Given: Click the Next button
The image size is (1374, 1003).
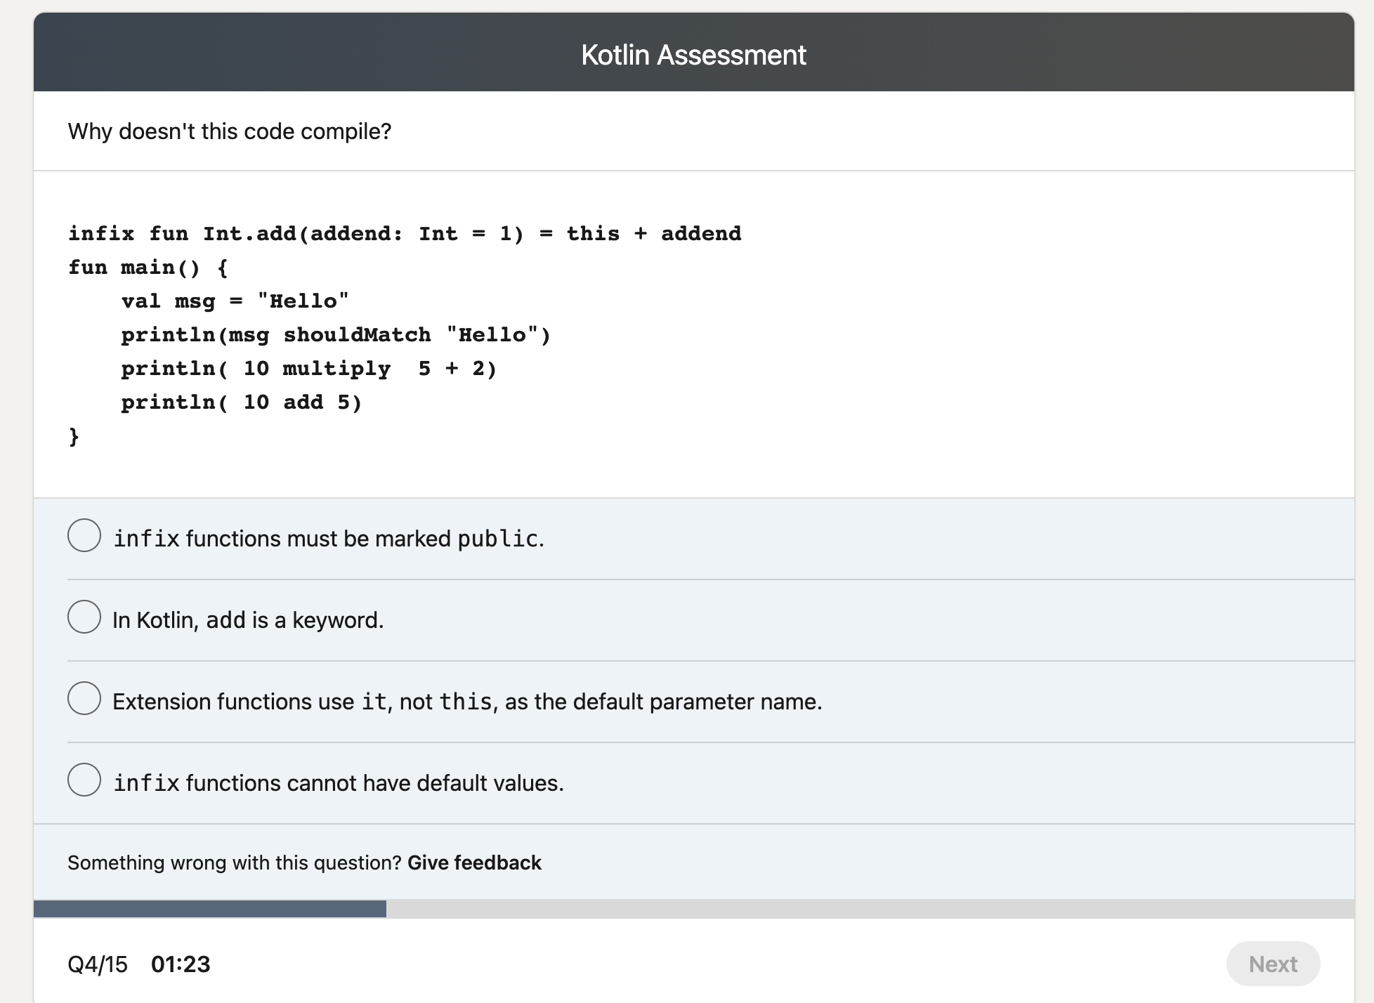Looking at the screenshot, I should pos(1273,964).
